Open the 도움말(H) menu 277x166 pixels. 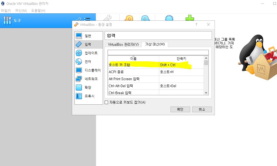pyautogui.click(x=38, y=10)
